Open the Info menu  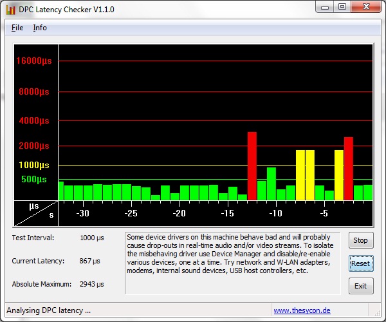(40, 28)
